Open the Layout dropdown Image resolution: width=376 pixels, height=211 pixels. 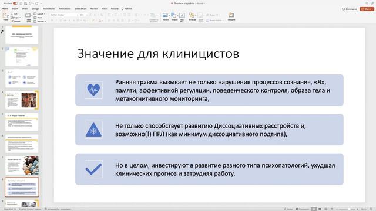pyautogui.click(x=39, y=14)
